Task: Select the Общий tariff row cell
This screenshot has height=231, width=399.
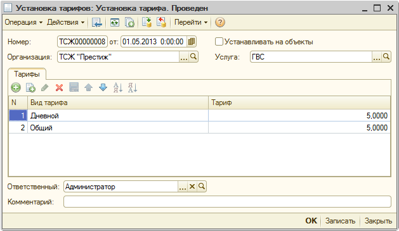Action: click(x=118, y=127)
